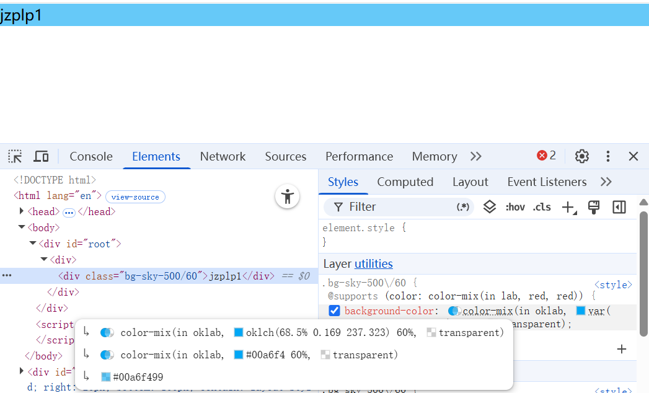Open the DevTools three-dot customize menu
649x393 pixels.
(x=607, y=156)
